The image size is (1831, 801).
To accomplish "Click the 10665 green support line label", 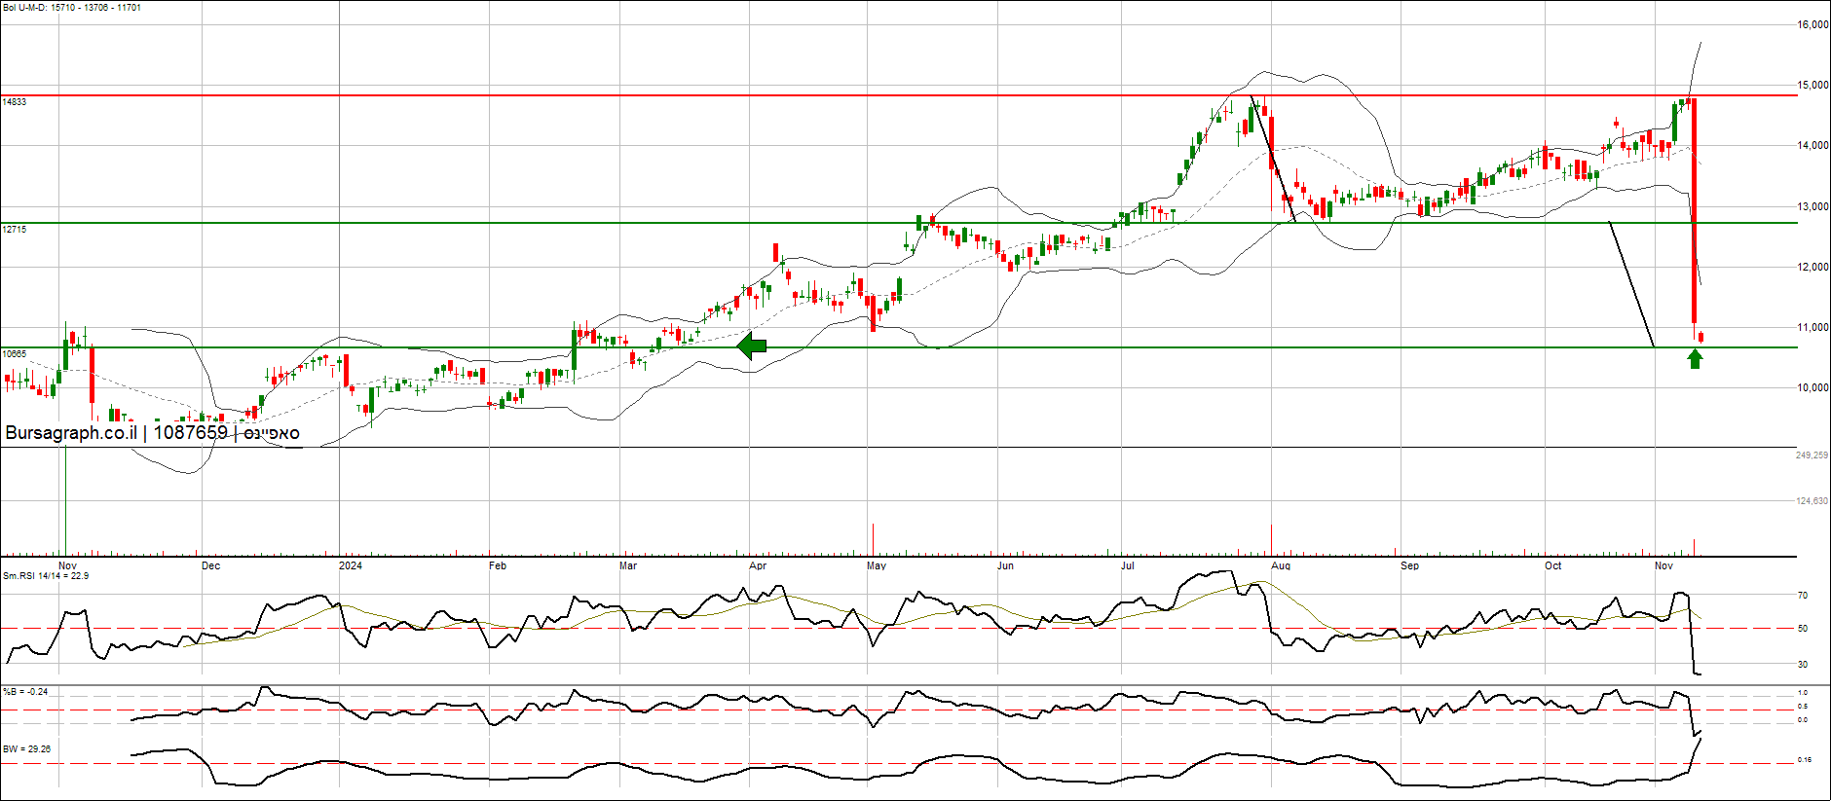I will tap(15, 354).
